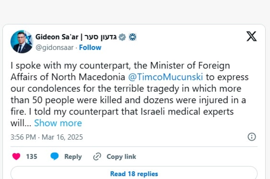Like the post with heart icon
Screen dimensions: 270x179
[16, 156]
